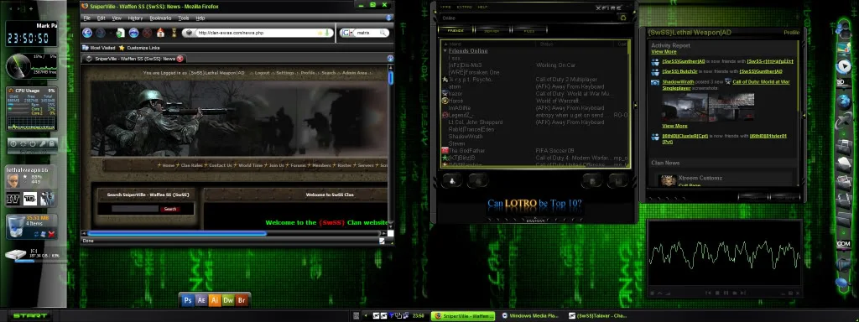The height and width of the screenshot is (322, 859).
Task: Open Firefox Help menu
Action: pos(200,18)
